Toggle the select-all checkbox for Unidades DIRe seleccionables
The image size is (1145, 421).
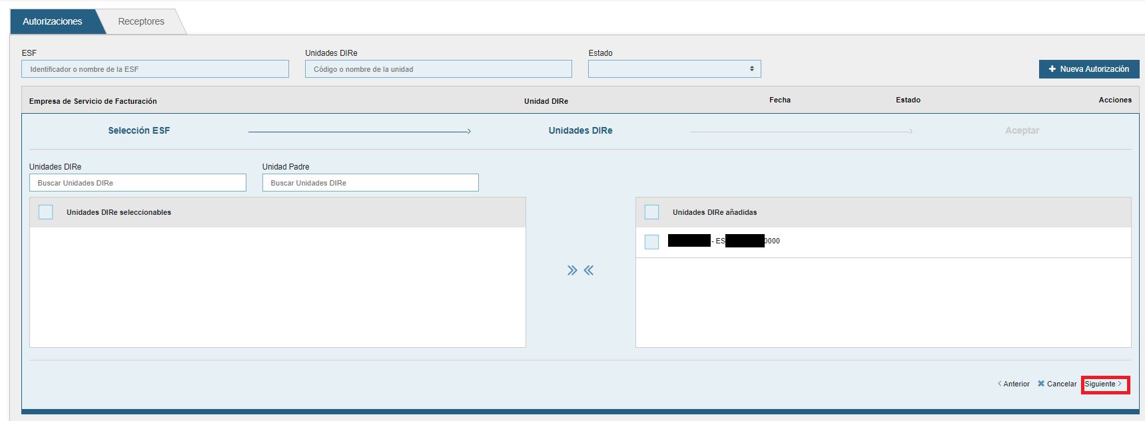tap(45, 212)
